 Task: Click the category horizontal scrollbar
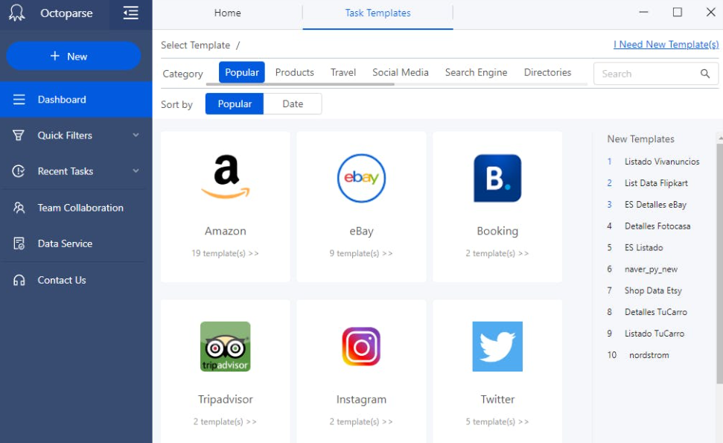[x=300, y=84]
